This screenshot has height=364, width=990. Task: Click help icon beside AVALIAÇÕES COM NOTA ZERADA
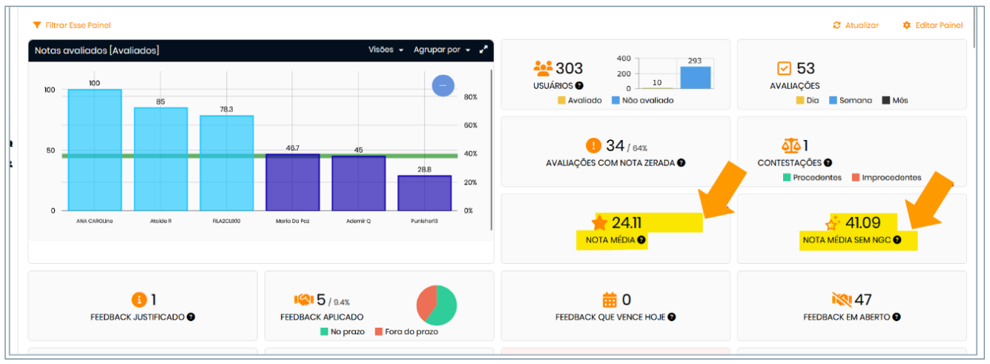pyautogui.click(x=681, y=163)
